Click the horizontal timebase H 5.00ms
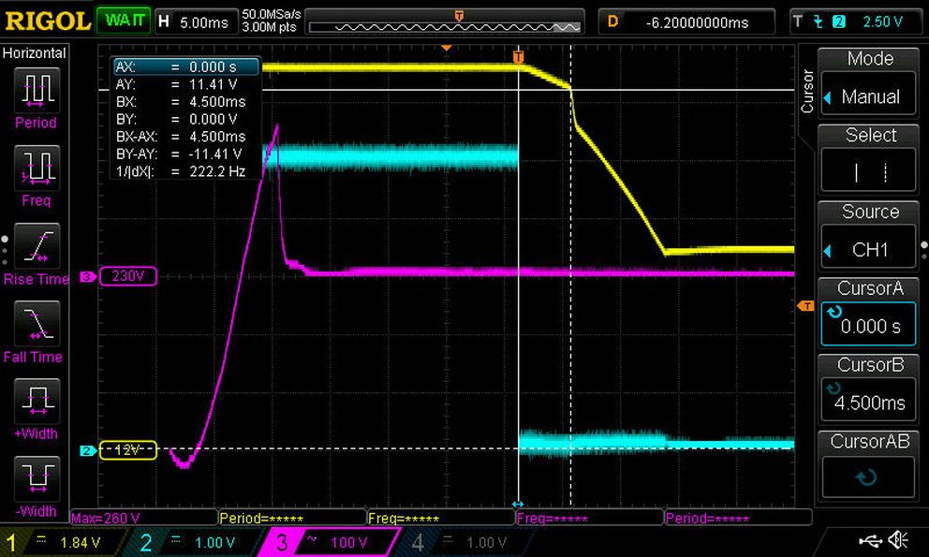This screenshot has height=557, width=929. tap(196, 22)
